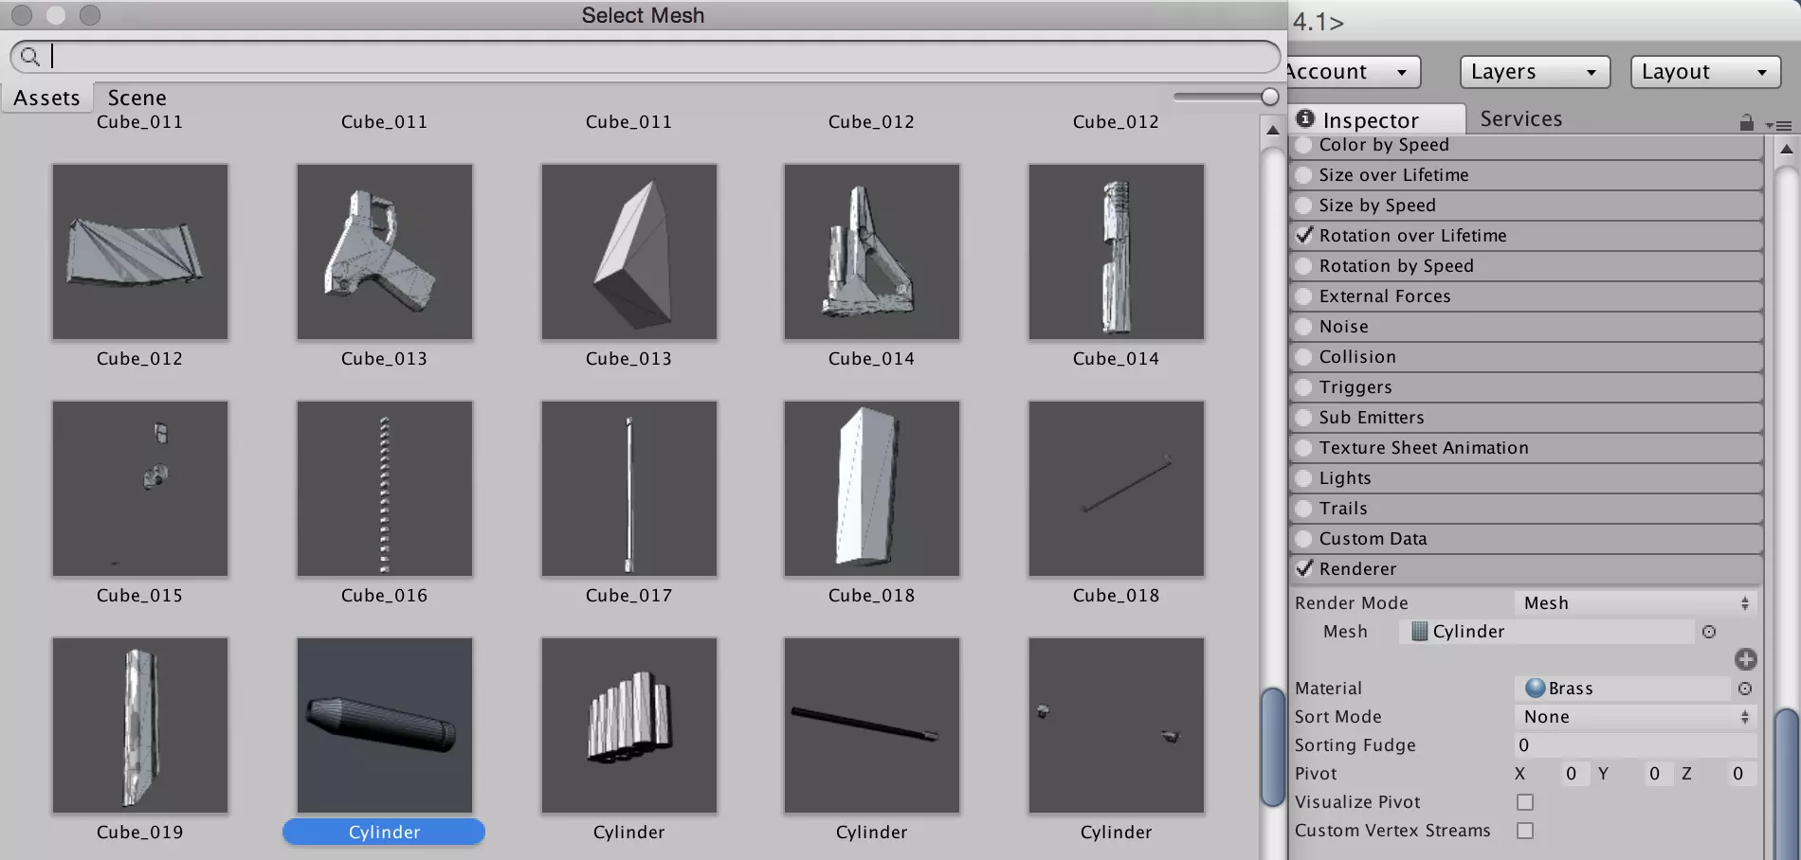
Task: Open the Layers dropdown
Action: coord(1534,72)
